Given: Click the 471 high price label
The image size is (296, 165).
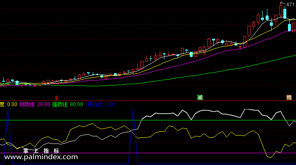Looking at the screenshot, I should pos(291,4).
